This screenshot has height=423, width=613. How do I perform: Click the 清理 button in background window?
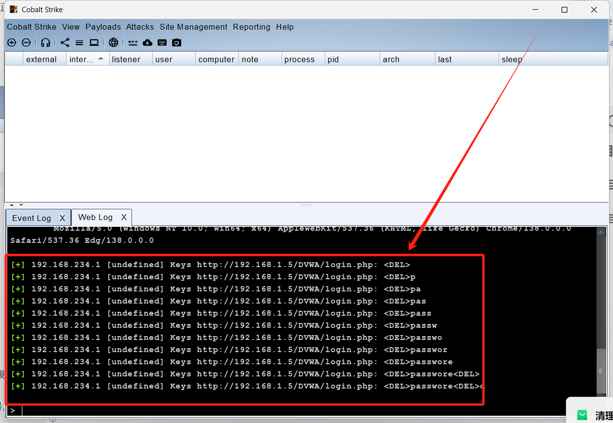click(x=604, y=415)
